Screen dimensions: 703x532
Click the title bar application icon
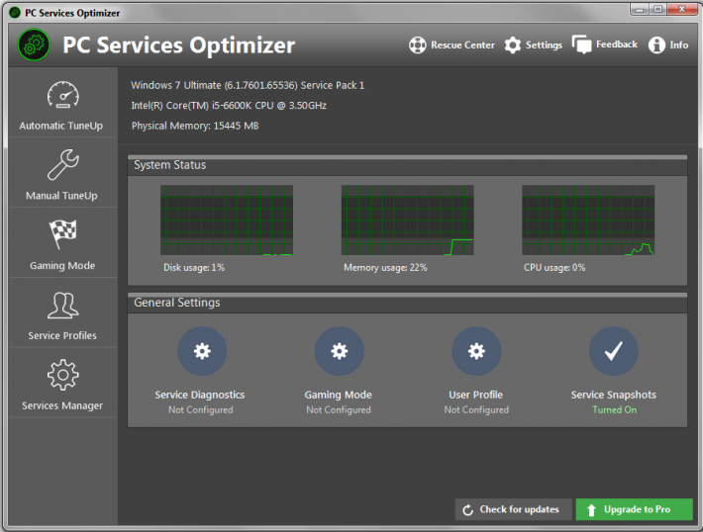pos(15,13)
